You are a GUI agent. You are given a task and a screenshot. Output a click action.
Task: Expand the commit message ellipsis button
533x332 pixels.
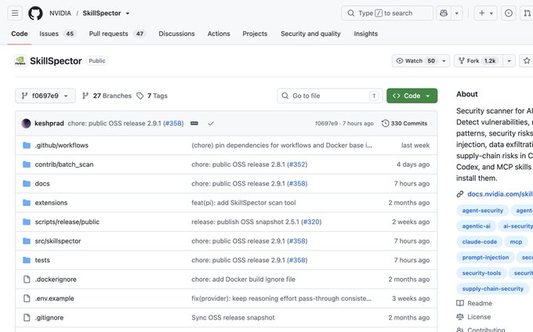(194, 123)
